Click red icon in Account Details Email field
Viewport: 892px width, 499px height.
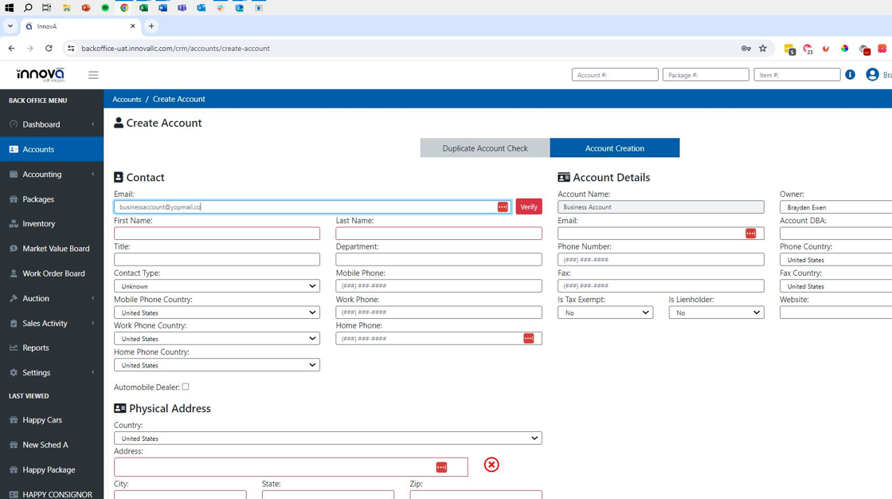click(x=750, y=233)
